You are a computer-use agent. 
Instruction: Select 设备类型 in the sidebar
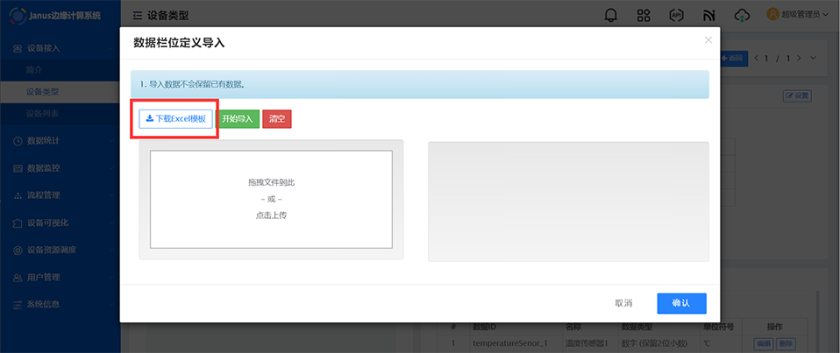coord(43,91)
